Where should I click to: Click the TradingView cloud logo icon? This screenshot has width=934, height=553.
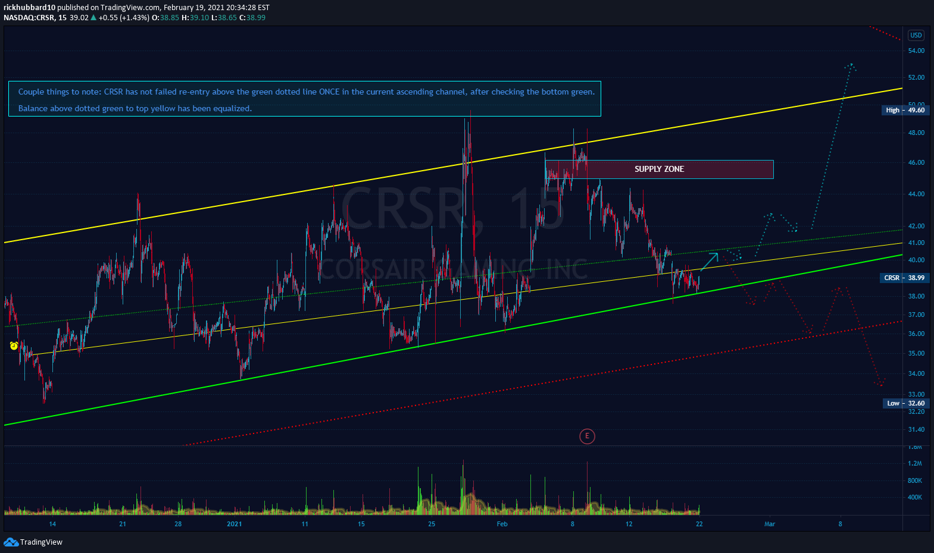pyautogui.click(x=11, y=542)
